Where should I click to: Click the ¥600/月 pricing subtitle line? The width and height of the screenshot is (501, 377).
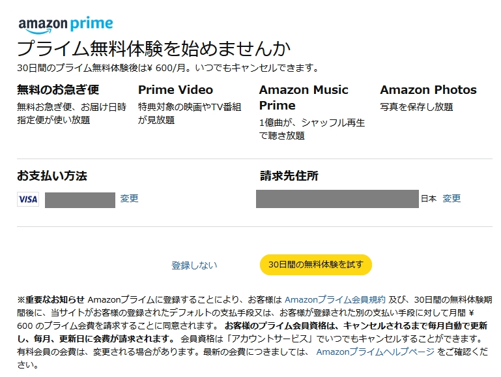(x=168, y=68)
